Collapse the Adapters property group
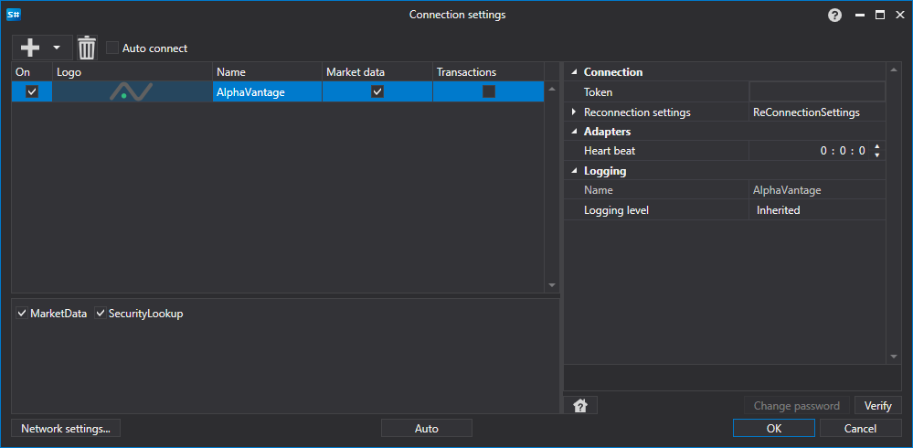The image size is (913, 448). pyautogui.click(x=574, y=132)
